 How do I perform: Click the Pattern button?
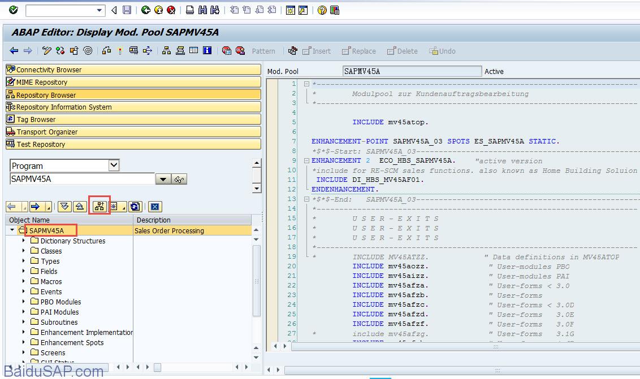tap(263, 51)
